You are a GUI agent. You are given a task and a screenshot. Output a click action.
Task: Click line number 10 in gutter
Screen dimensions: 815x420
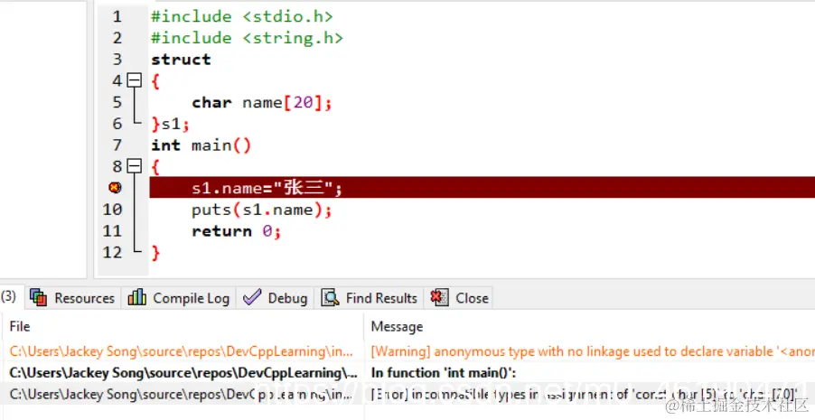(112, 210)
